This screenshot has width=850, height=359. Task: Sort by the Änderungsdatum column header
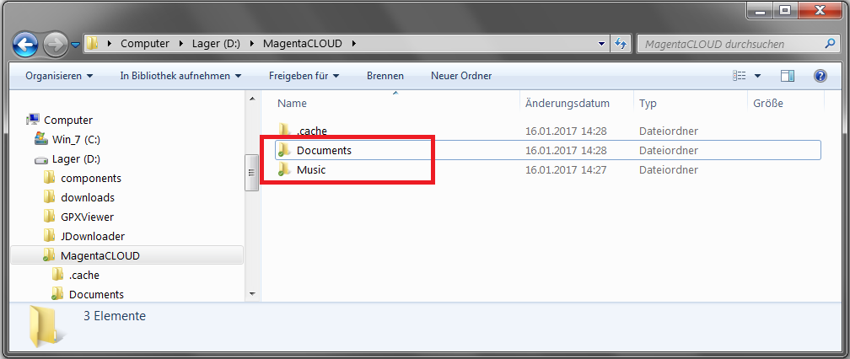coord(568,103)
